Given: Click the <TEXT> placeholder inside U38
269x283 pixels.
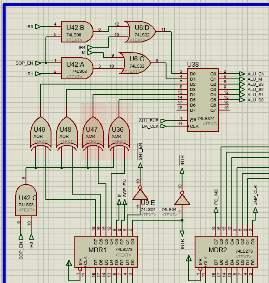Looking at the screenshot, I should (210, 124).
